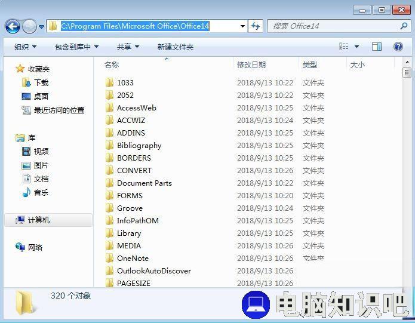Image resolution: width=415 pixels, height=323 pixels.
Task: Click the date of the FORMS folder
Action: 265,195
